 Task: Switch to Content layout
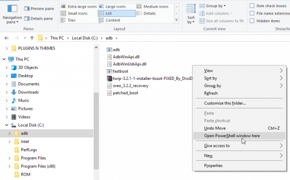110,20
